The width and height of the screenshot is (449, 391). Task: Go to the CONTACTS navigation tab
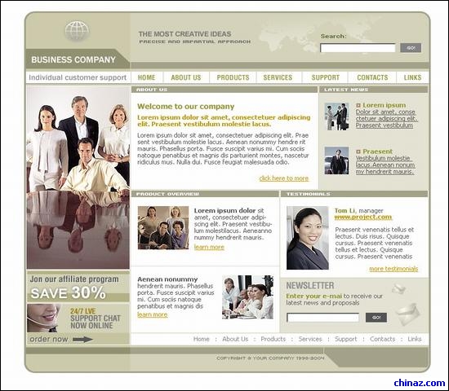(372, 77)
